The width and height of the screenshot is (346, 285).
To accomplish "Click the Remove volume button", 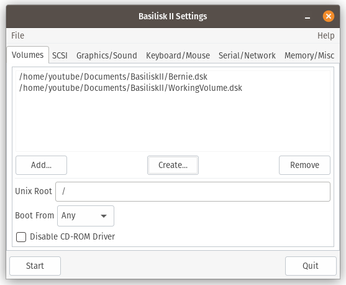I will point(304,165).
